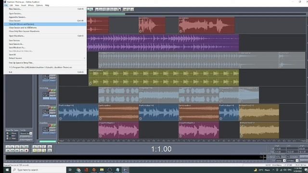Screen dimensions: 308x173
Task: Click the black level meter bar
Action: (x=136, y=157)
